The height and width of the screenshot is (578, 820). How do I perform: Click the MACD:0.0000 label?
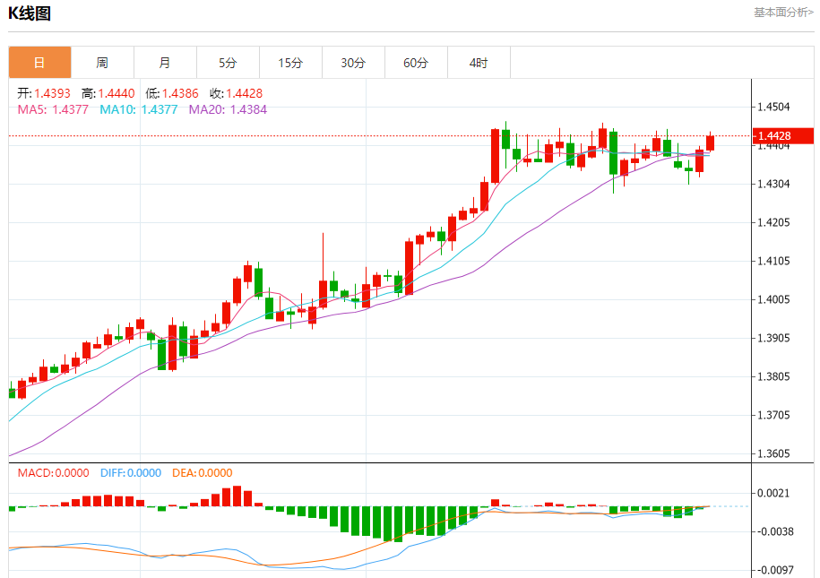pyautogui.click(x=54, y=473)
